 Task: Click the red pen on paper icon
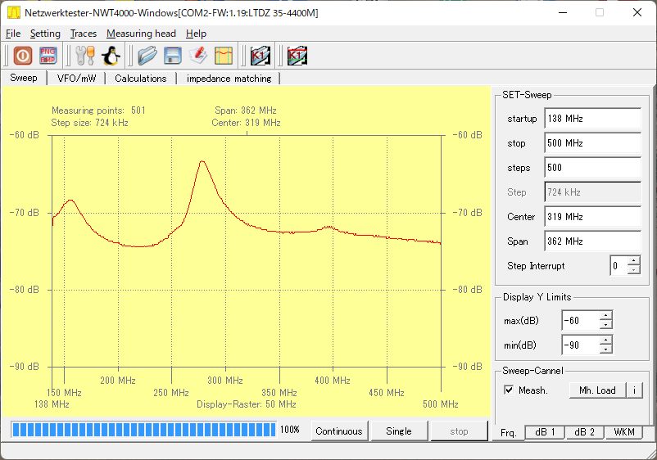click(197, 56)
